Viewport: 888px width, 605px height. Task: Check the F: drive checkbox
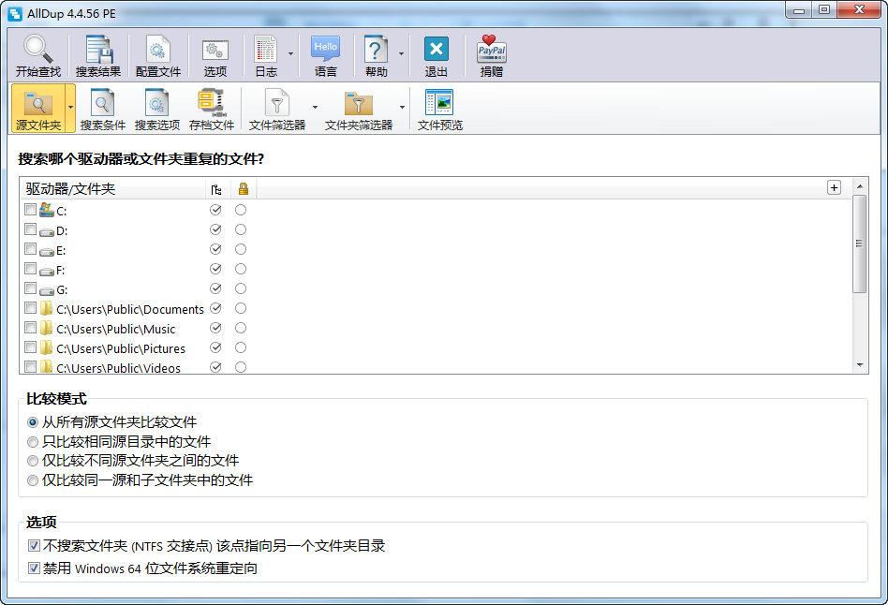[x=31, y=269]
